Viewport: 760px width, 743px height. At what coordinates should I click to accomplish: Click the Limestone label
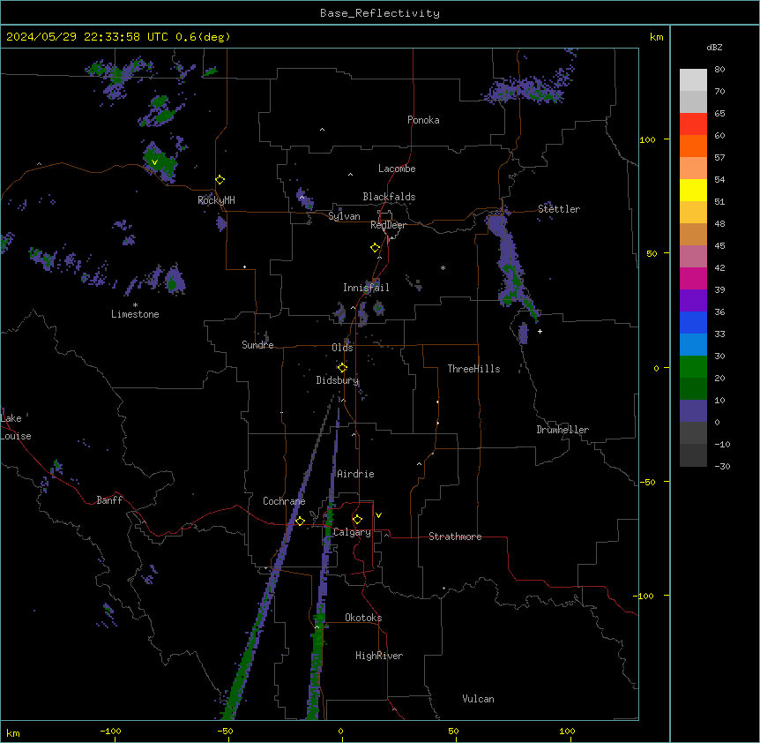click(135, 314)
